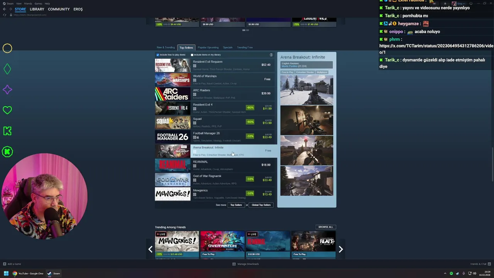Viewport: 494px width, 278px height.
Task: Select the Trending Free tab
Action: point(245,47)
